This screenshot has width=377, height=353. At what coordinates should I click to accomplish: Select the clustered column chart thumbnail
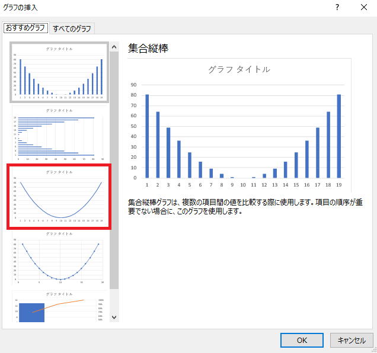click(x=59, y=72)
